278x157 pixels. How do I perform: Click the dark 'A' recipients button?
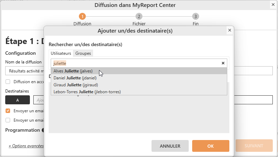click(x=17, y=100)
